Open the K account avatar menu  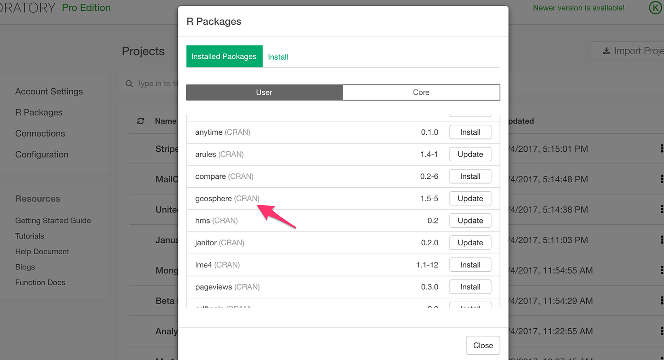(655, 8)
